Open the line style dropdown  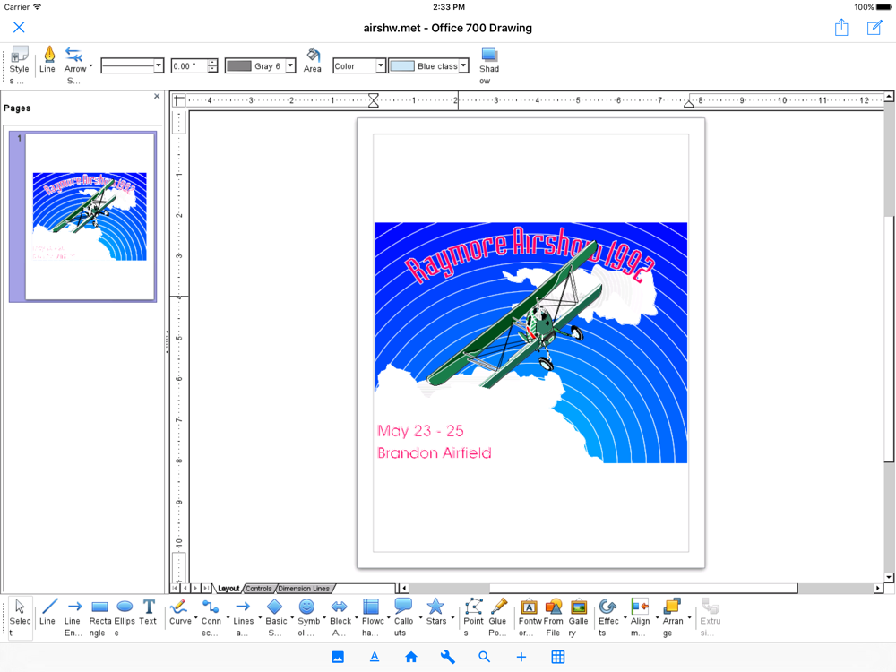click(159, 66)
